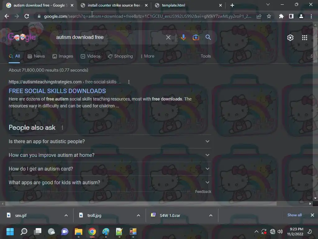Viewport: 318px width, 239px height.
Task: Clear the search box with the X icon
Action: click(168, 37)
